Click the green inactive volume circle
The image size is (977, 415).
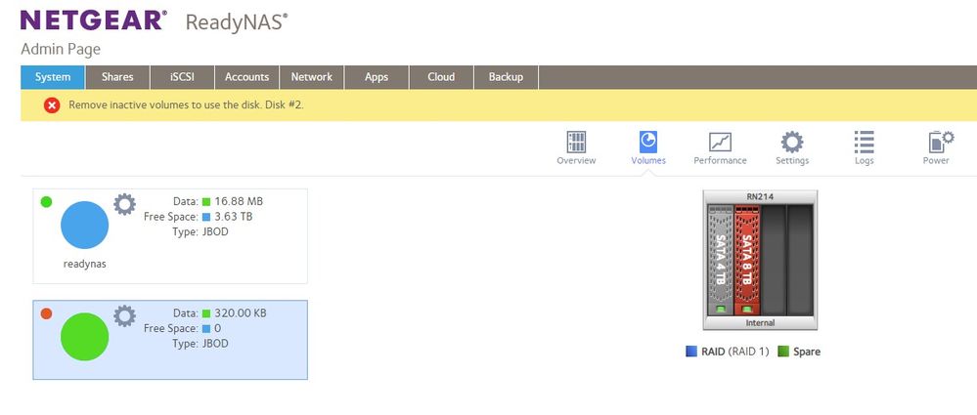pos(85,337)
